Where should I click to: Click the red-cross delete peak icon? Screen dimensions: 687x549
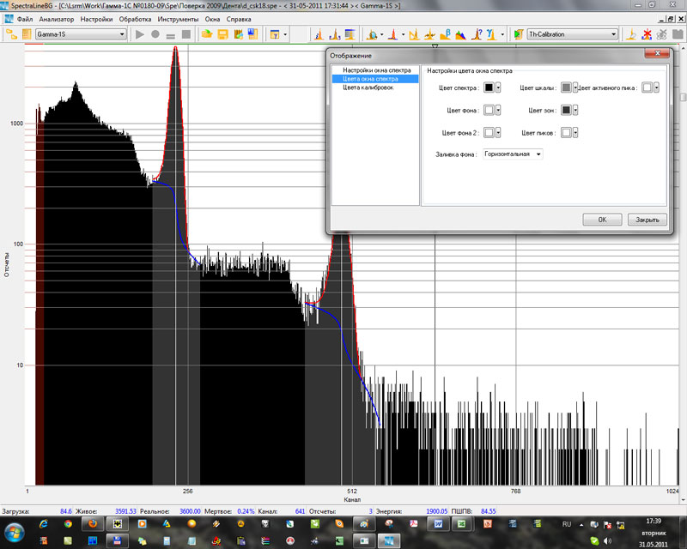point(646,34)
